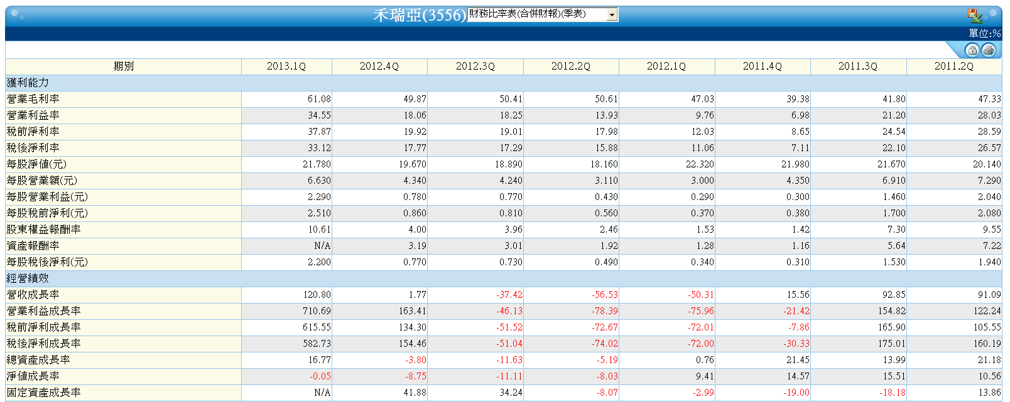Screen dimensions: 1010x402
Task: Click the 稅前淨利成長率 row label
Action: pyautogui.click(x=44, y=327)
